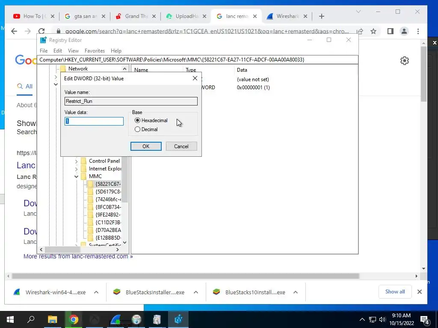Switch to the Grand Th browser tab
The image size is (438, 328).
[x=135, y=16]
